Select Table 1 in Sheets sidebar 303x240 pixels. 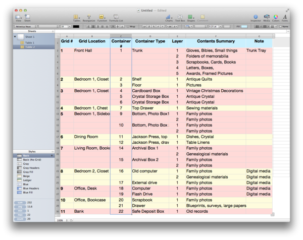(29, 42)
